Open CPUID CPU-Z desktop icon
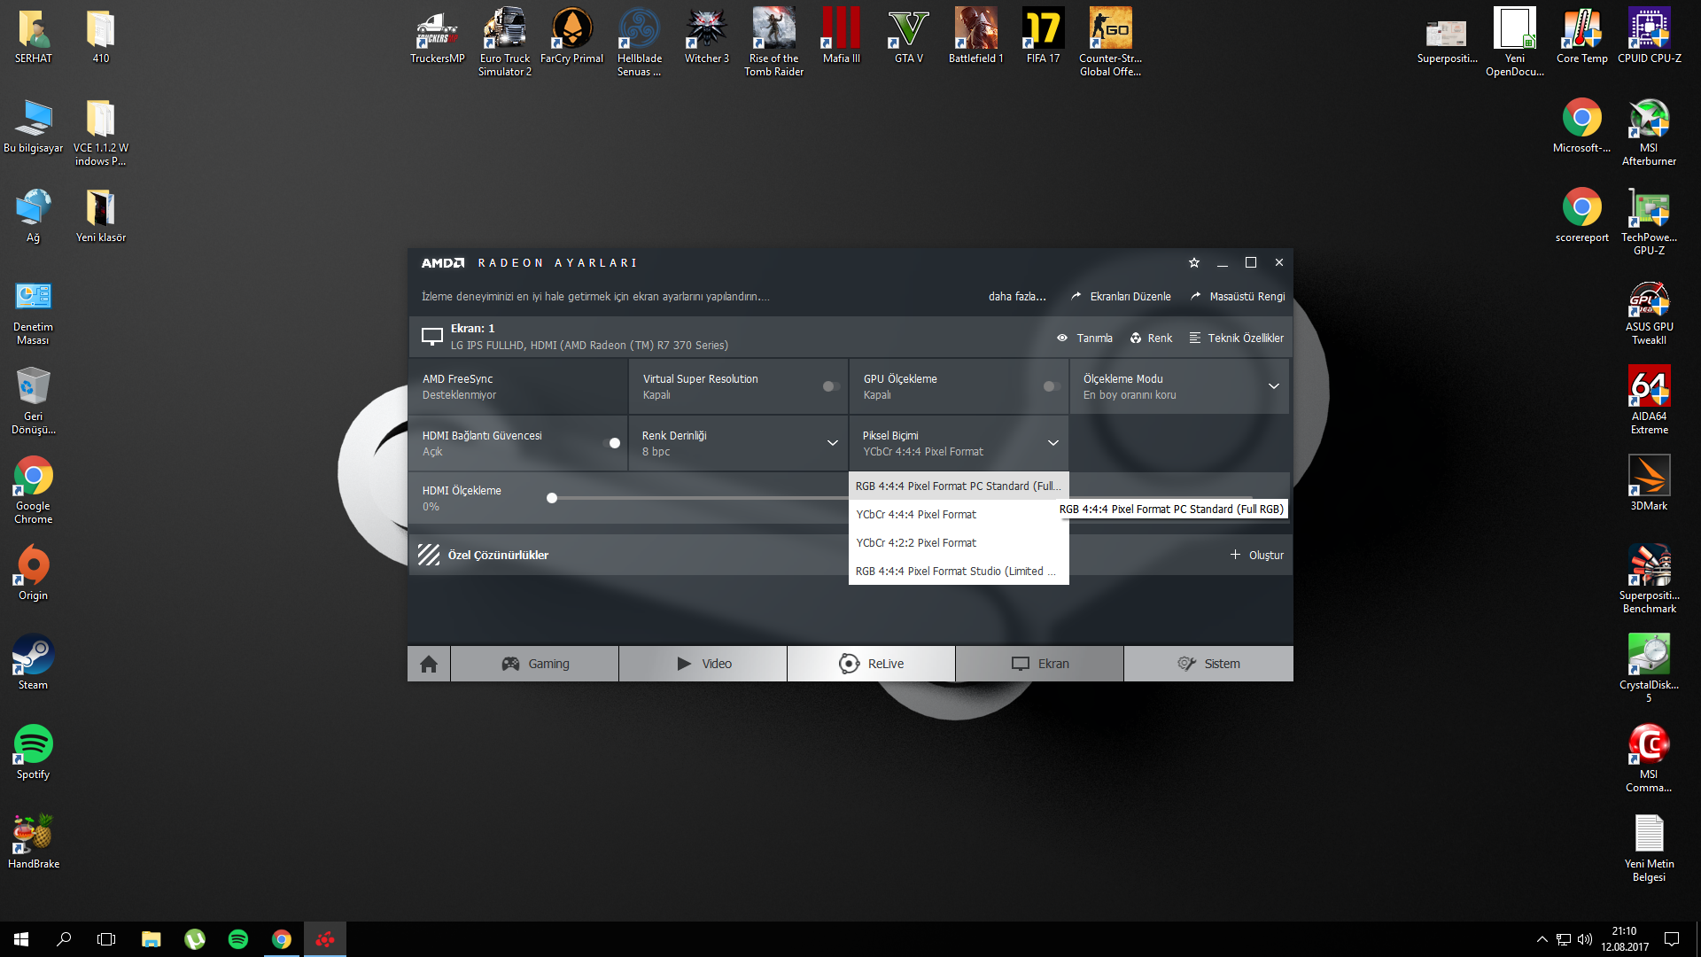The height and width of the screenshot is (957, 1701). point(1650,37)
